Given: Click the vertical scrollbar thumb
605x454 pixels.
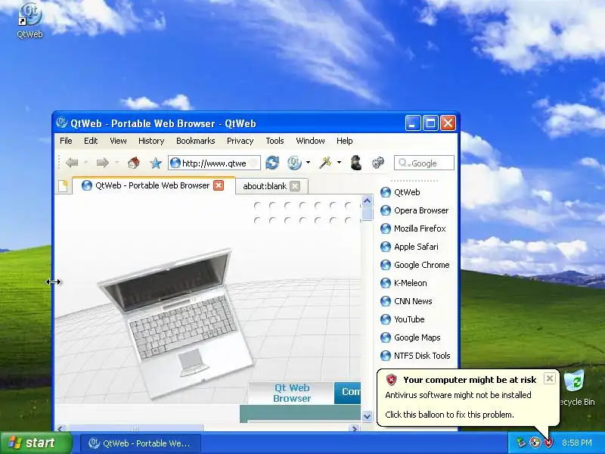Looking at the screenshot, I should pos(367,214).
